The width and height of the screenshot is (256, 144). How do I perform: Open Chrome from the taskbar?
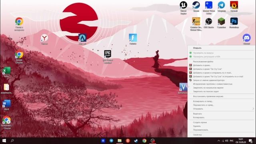(x=144, y=140)
